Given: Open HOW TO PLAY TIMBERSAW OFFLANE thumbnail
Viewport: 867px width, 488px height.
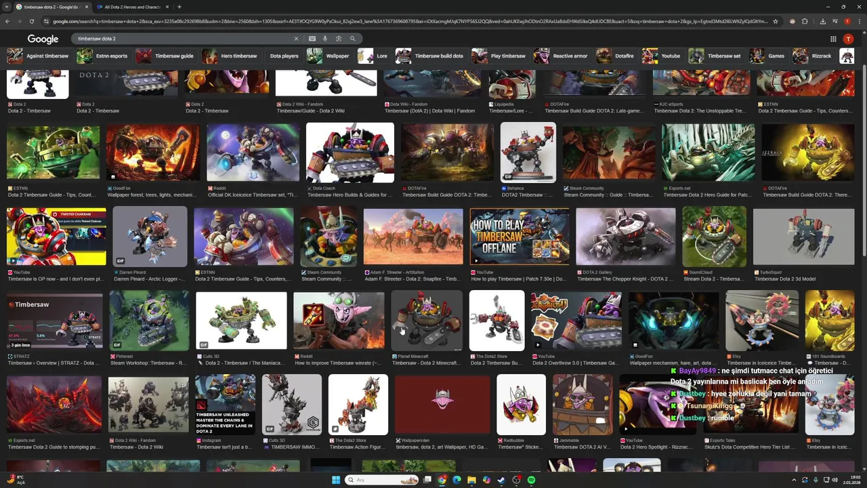Looking at the screenshot, I should (520, 236).
